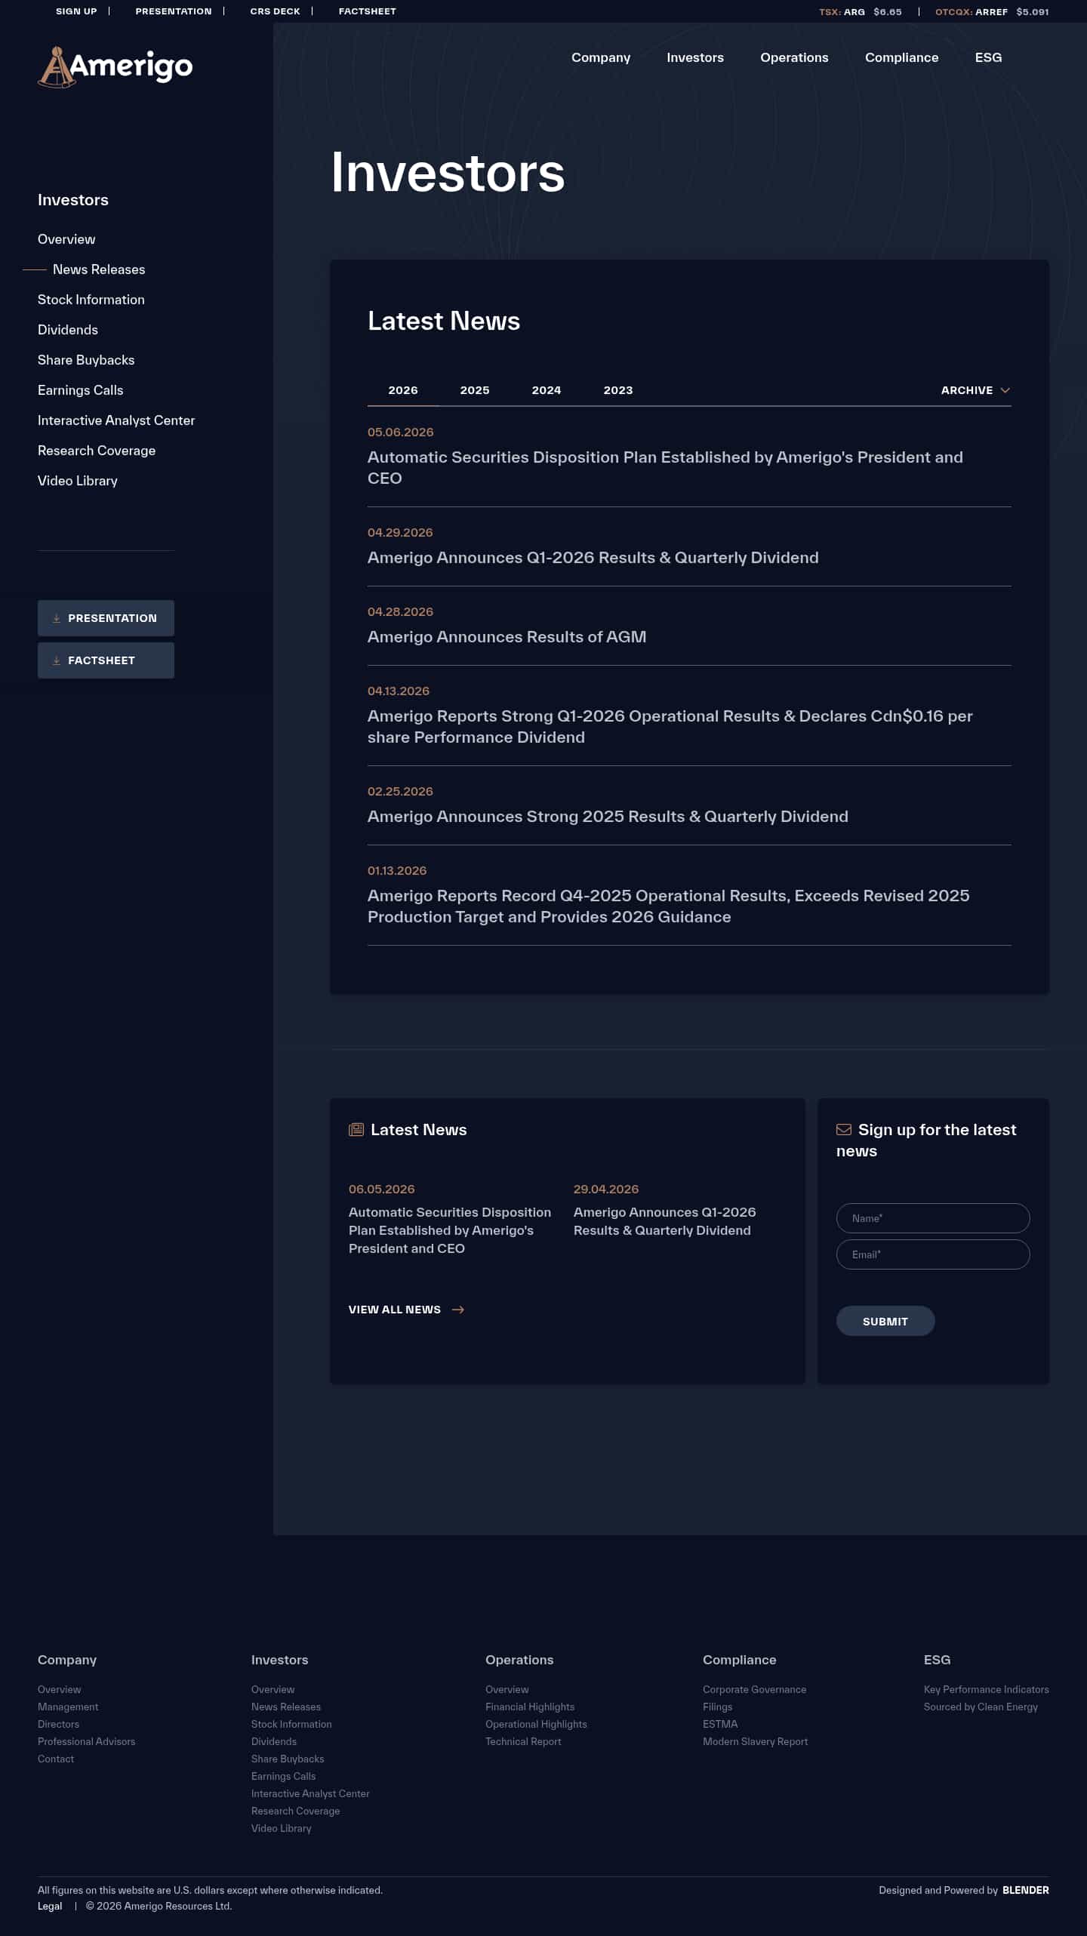Open Filings in the footer
Viewport: 1087px width, 1936px height.
point(717,1707)
